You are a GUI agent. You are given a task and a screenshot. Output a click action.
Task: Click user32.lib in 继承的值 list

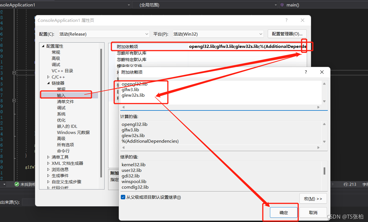131,170
